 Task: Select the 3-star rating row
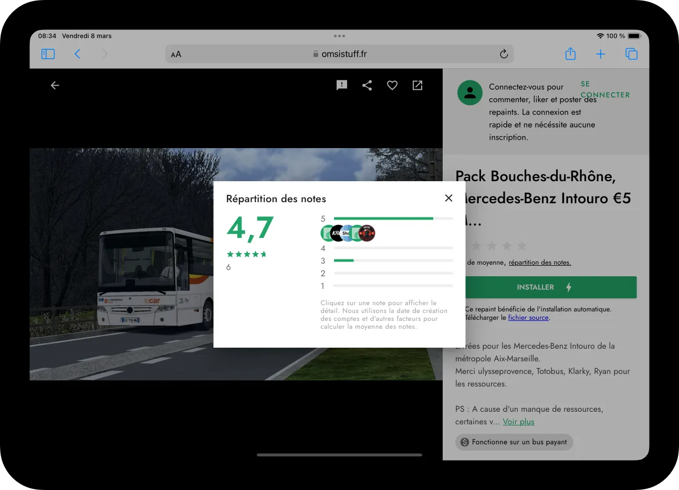[x=392, y=260]
